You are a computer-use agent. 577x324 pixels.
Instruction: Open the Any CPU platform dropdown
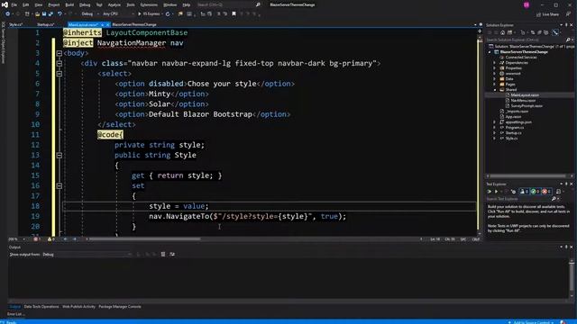click(x=118, y=14)
